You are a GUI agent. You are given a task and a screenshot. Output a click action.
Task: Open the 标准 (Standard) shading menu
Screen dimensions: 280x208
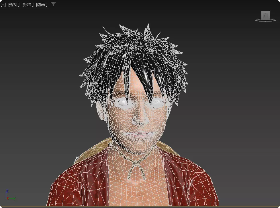pos(28,5)
